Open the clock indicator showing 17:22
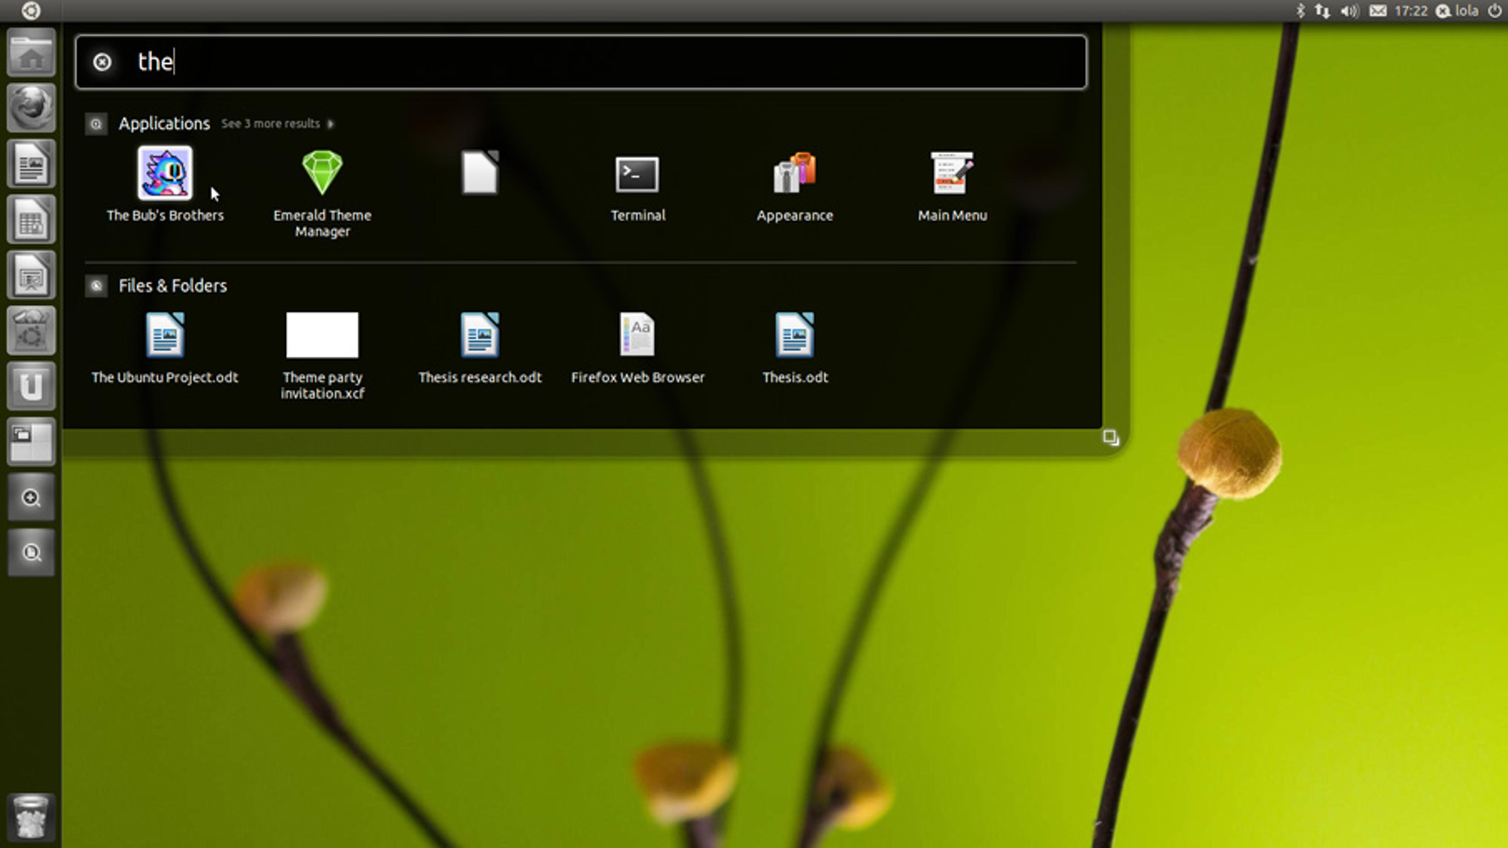Image resolution: width=1508 pixels, height=848 pixels. coord(1412,11)
